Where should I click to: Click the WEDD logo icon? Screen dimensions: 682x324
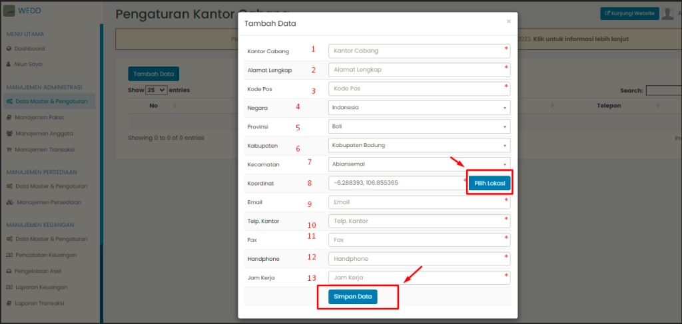point(9,11)
